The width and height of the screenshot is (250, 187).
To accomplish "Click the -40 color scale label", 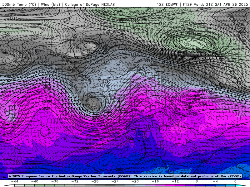I will [35, 181].
